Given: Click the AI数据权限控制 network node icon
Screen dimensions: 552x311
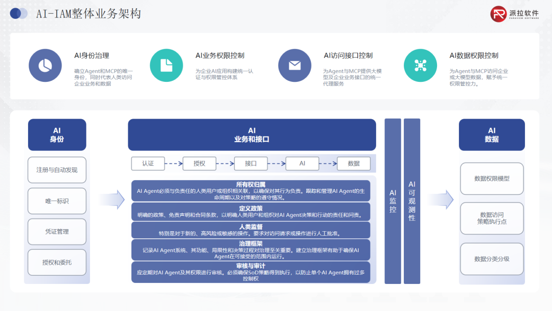Looking at the screenshot, I should click(420, 65).
